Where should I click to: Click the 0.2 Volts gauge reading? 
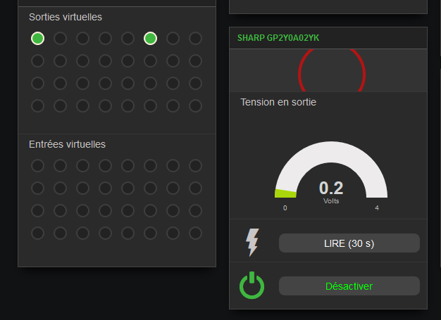[331, 191]
